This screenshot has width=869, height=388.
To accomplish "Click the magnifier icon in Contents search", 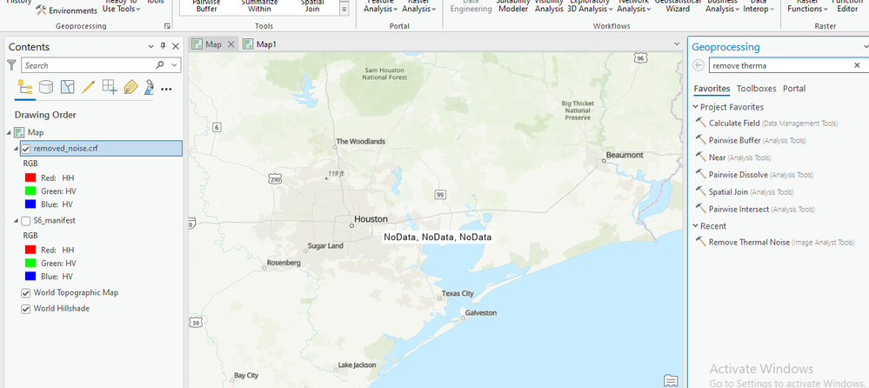I will [x=160, y=65].
